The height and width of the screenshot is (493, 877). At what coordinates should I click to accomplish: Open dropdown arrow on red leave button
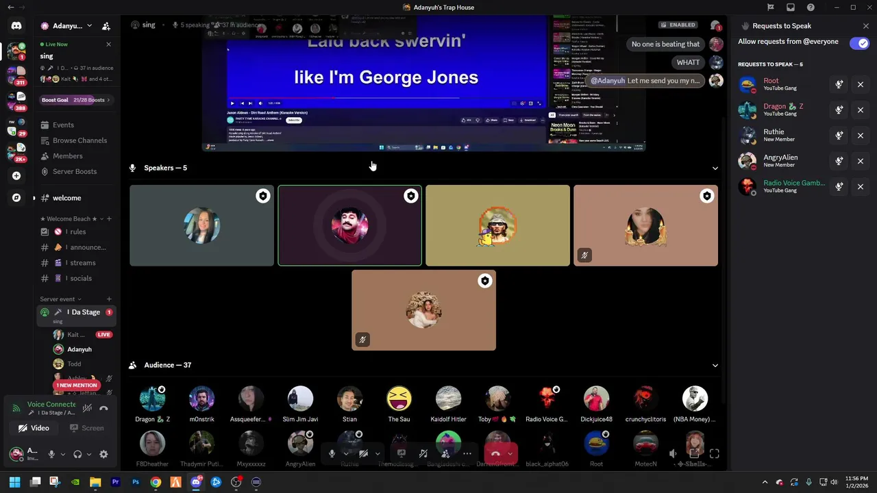pos(510,453)
